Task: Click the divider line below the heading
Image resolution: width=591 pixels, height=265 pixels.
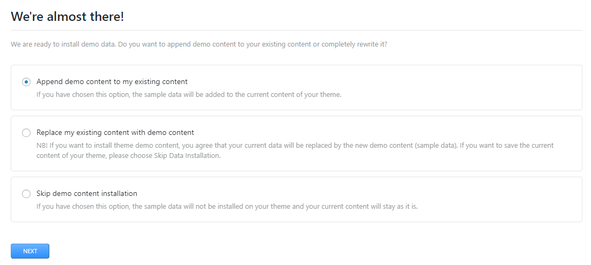Action: [x=296, y=31]
